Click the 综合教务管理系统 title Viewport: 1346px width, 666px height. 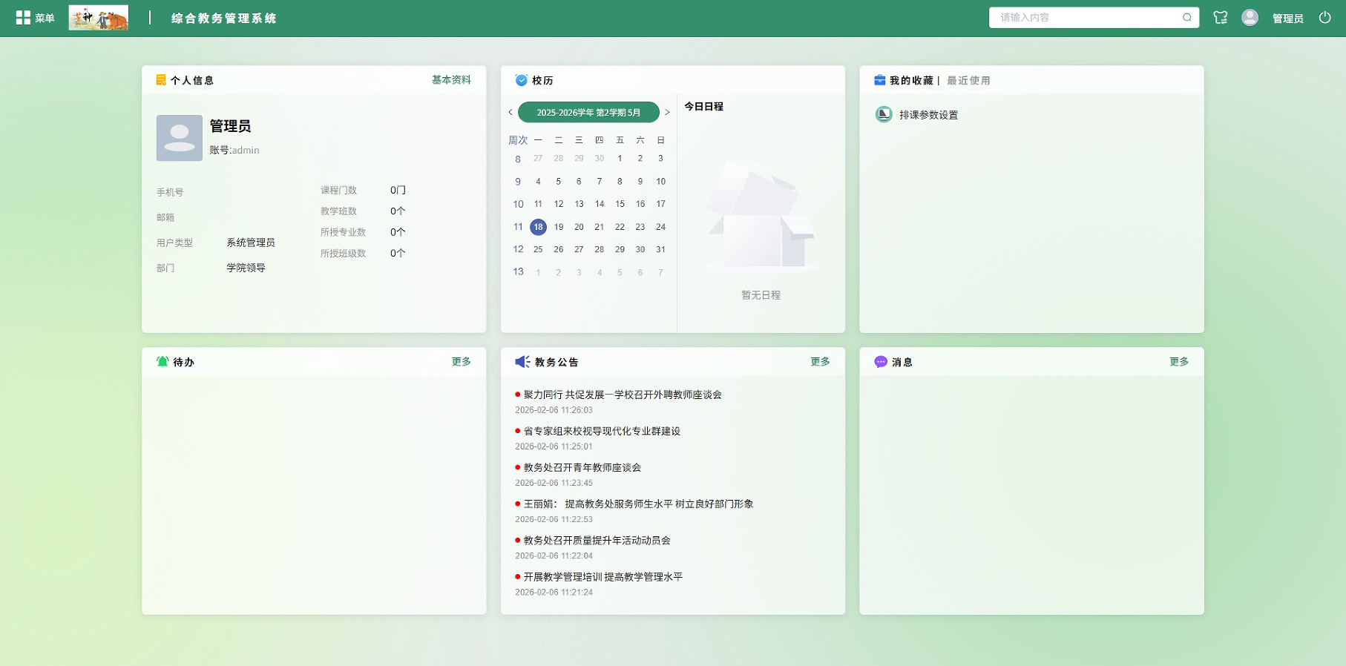[x=224, y=19]
